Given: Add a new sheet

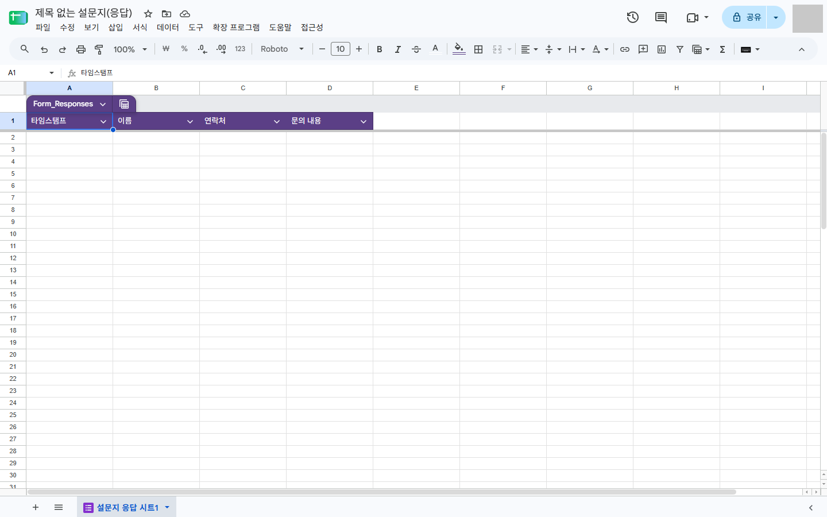Looking at the screenshot, I should (36, 507).
